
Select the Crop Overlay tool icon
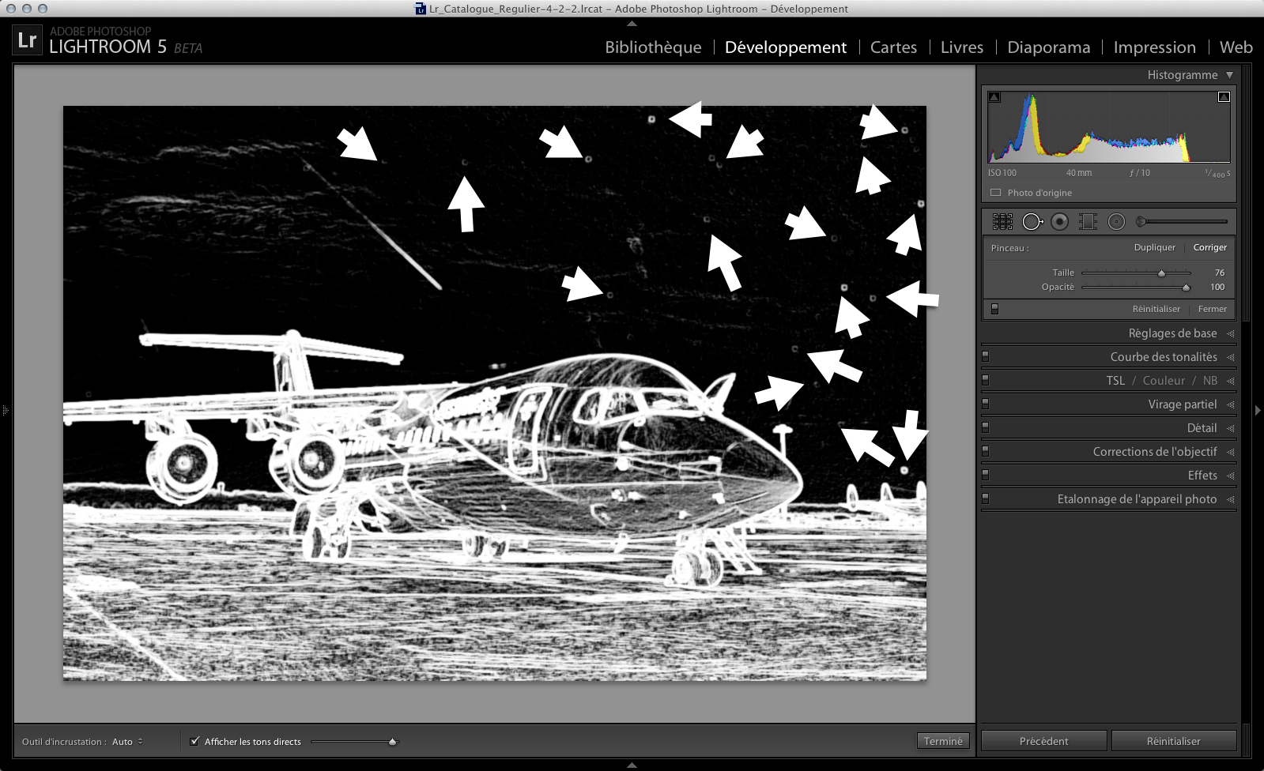(1002, 222)
